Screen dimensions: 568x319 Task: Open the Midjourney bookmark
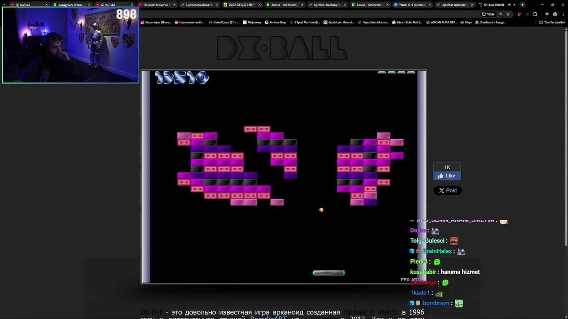(252, 22)
